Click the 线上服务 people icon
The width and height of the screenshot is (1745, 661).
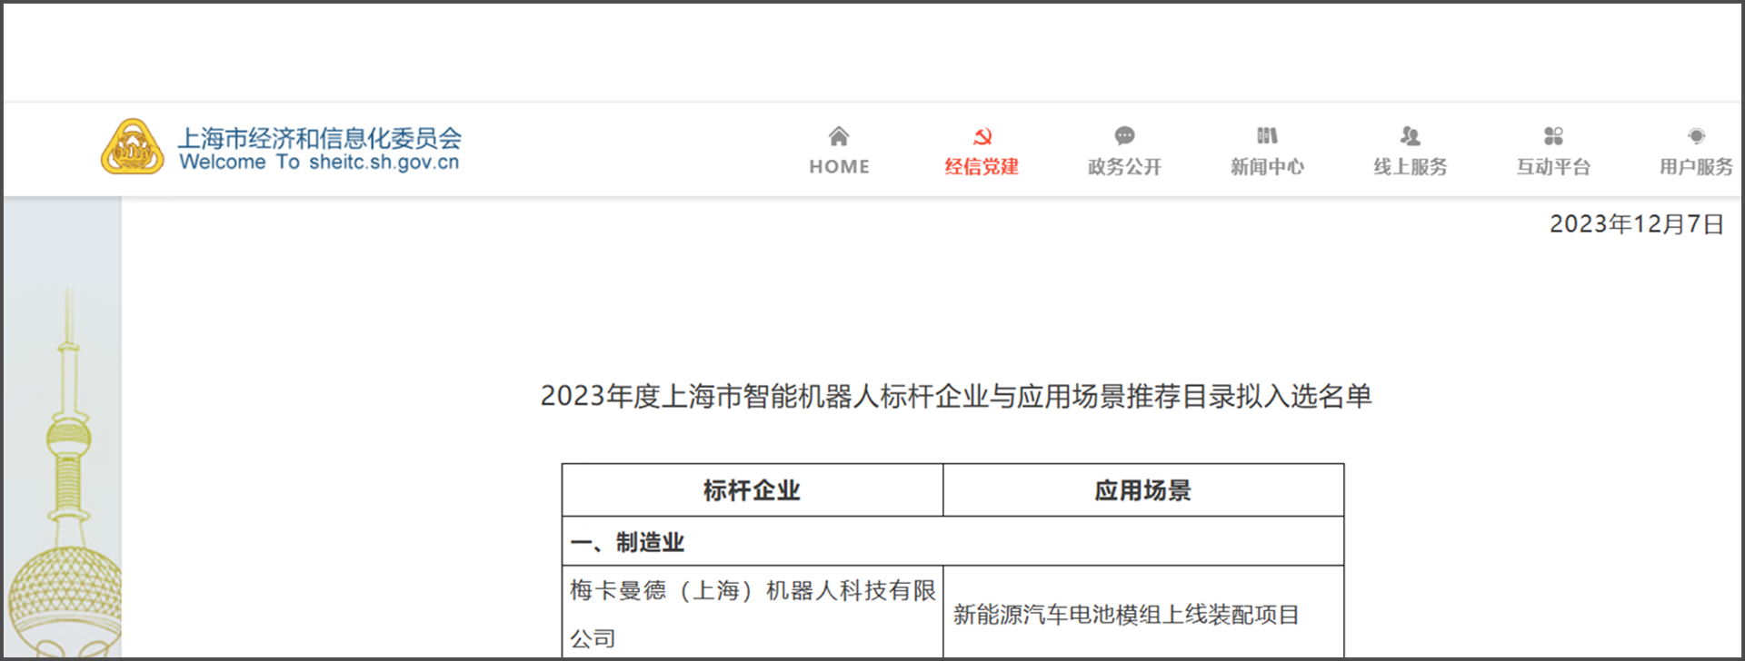(1410, 136)
